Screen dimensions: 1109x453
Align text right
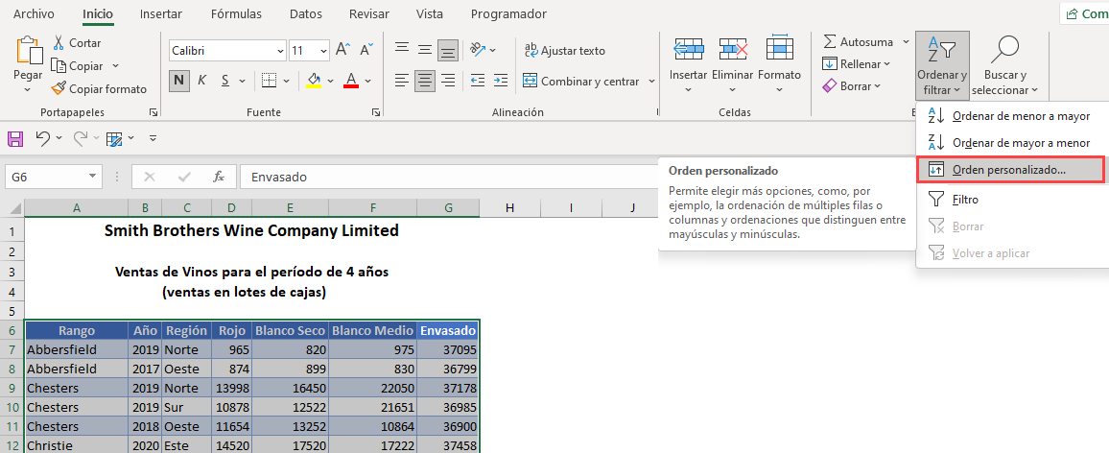point(448,80)
